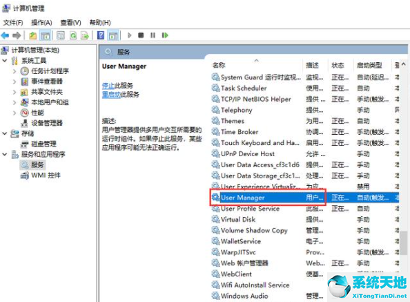The image size is (410, 302).
Task: Click the services list scrollbar up arrow
Action: pos(404,64)
